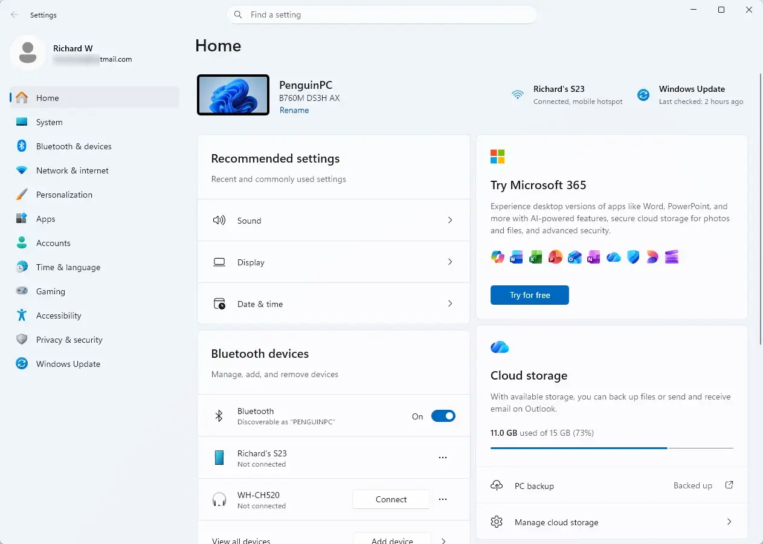The image size is (763, 544).
Task: Click the Microsoft logo above Try Microsoft 365
Action: tap(497, 157)
